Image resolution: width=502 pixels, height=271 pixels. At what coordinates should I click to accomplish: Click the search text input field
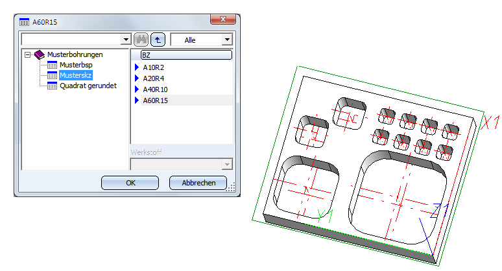coord(71,40)
